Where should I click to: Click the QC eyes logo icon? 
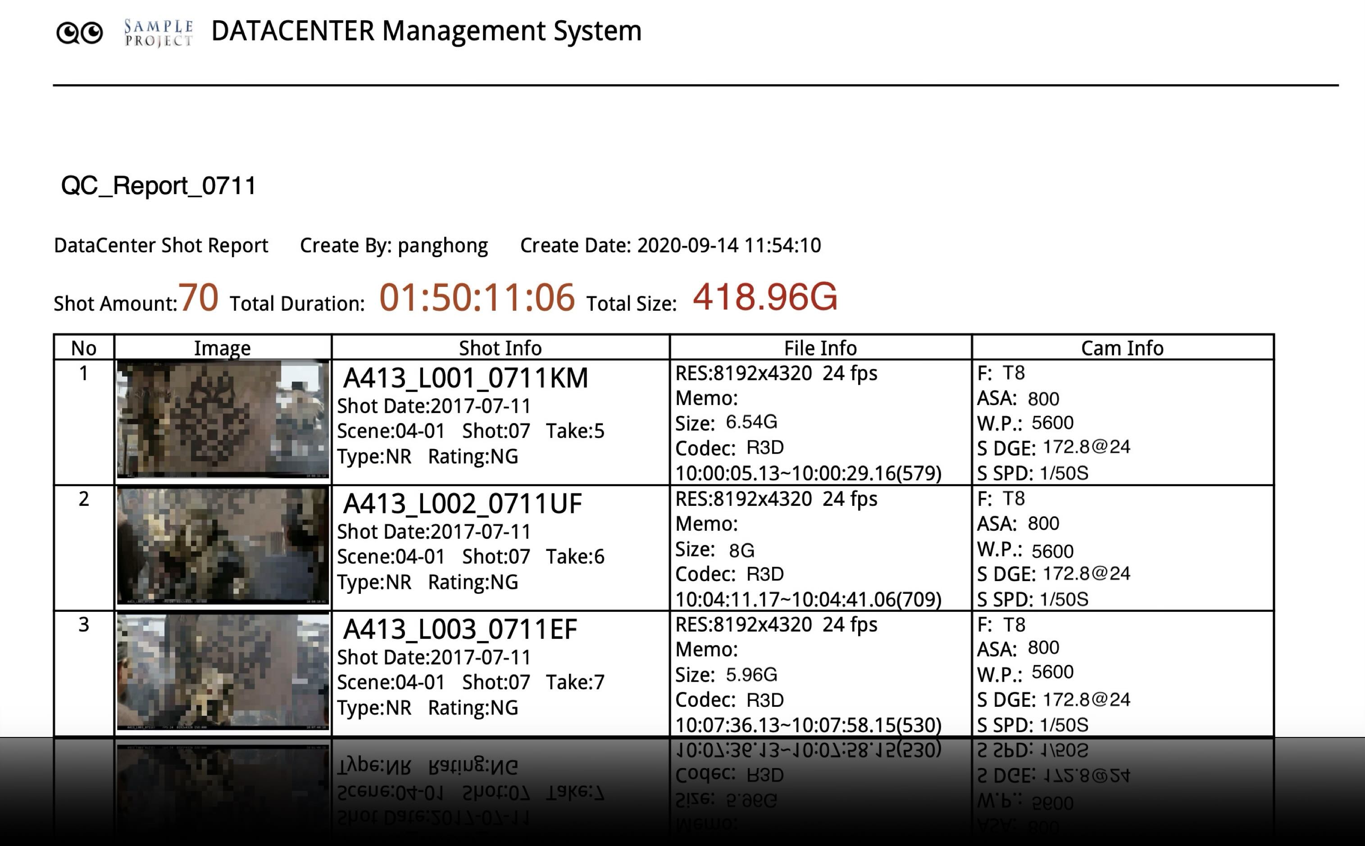[79, 33]
